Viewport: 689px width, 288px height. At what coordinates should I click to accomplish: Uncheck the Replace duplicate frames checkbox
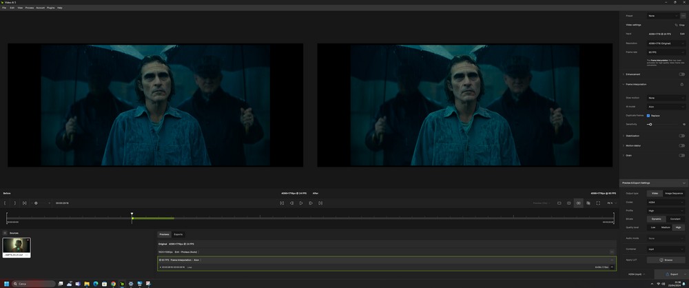(x=648, y=116)
